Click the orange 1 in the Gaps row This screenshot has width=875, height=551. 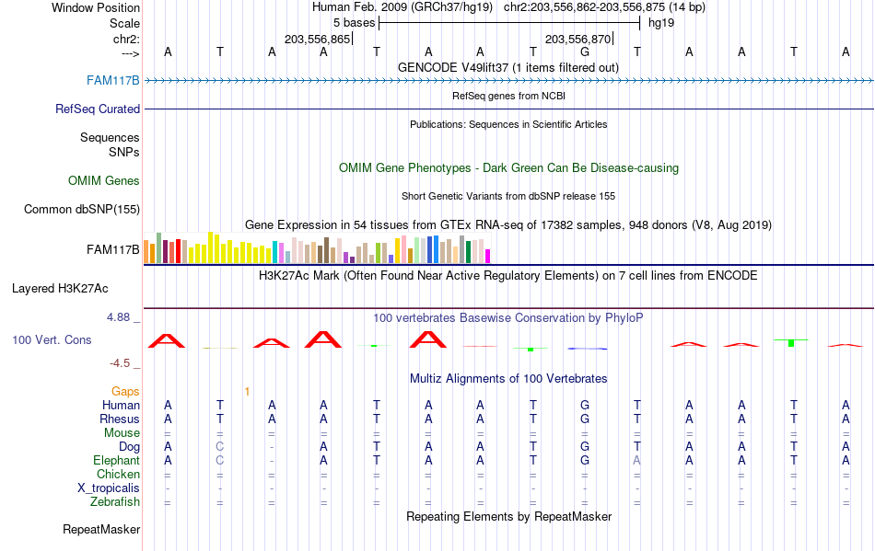[247, 392]
